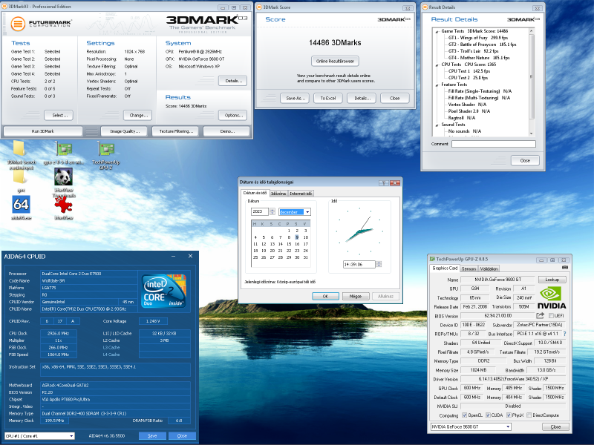594x445 pixels.
Task: Click the help question button in date dialog
Action: (384, 182)
